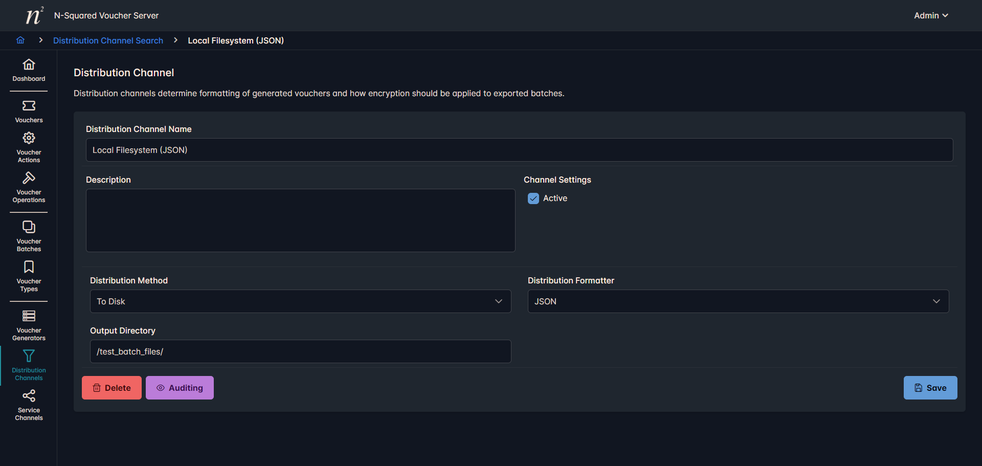The height and width of the screenshot is (466, 982).
Task: Click into the Output Directory field
Action: click(300, 351)
